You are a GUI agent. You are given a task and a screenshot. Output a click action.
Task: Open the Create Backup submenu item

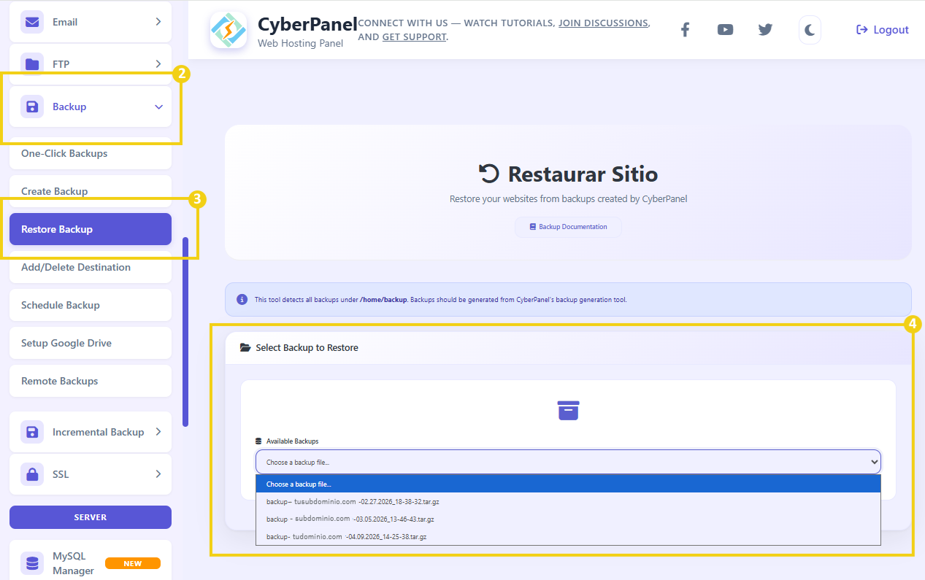91,191
